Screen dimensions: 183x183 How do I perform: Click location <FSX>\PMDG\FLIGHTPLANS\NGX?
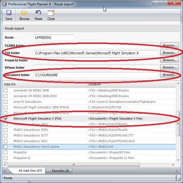111,141
